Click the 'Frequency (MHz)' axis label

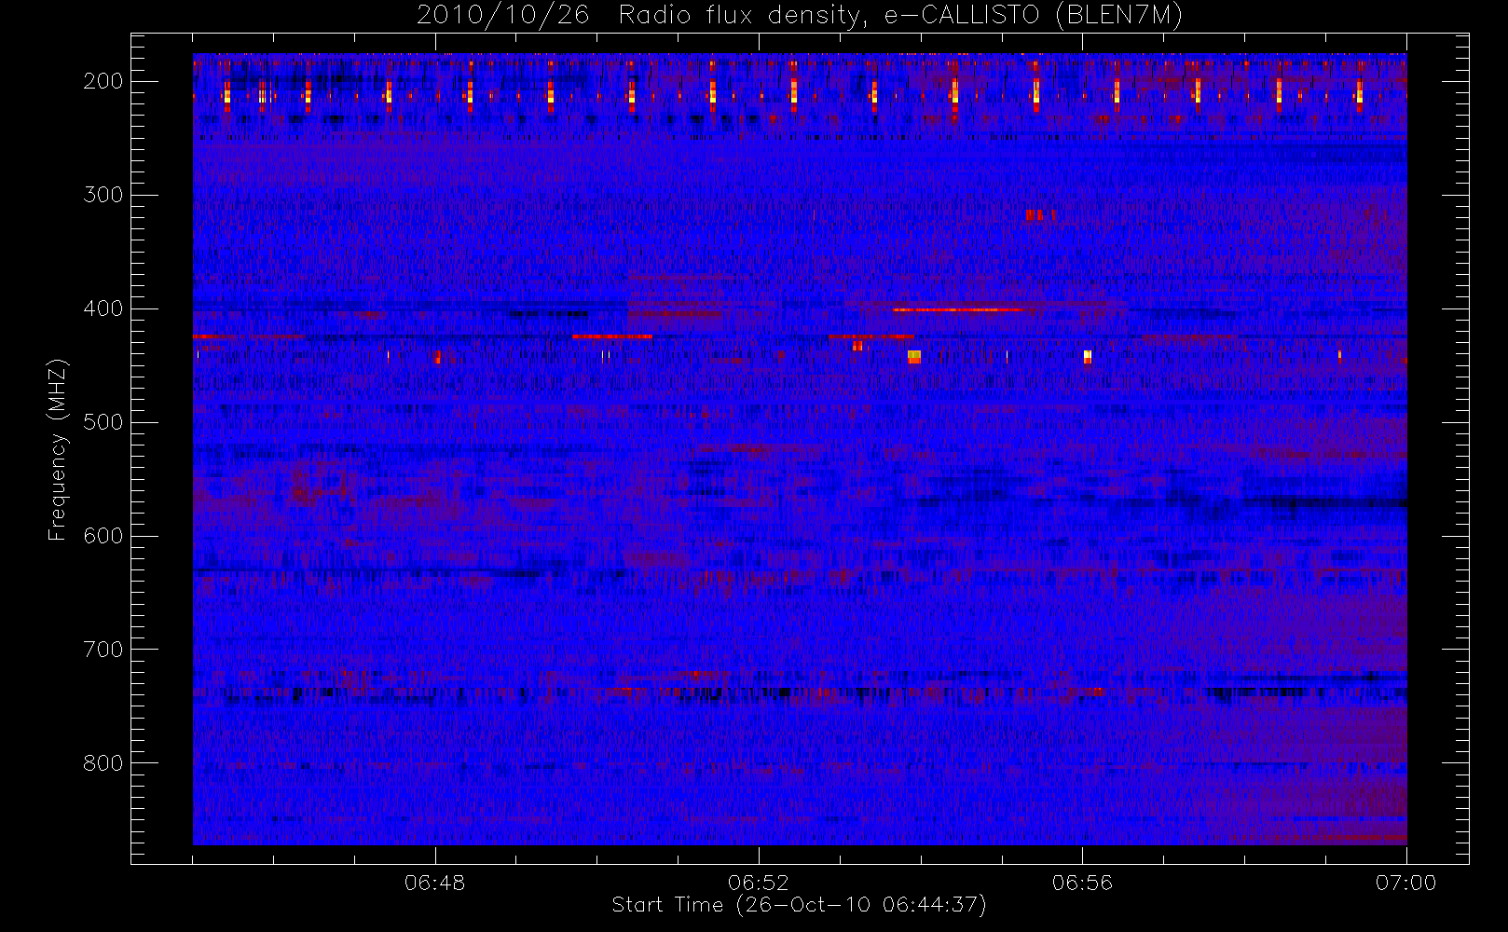[x=58, y=449]
